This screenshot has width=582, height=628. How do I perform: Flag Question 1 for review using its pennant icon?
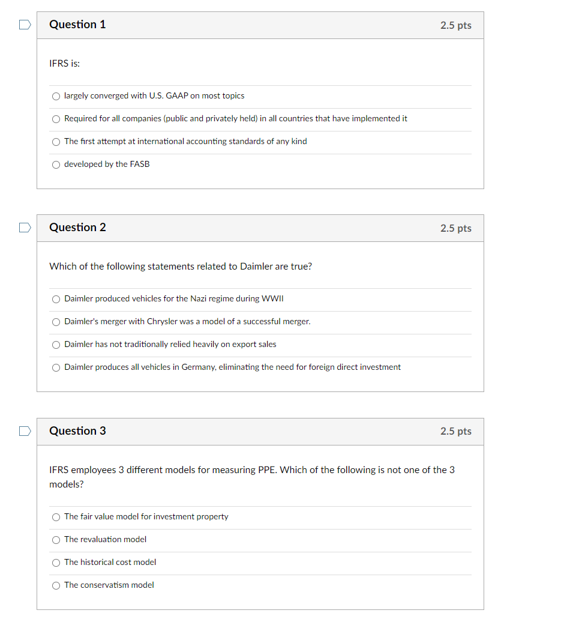(x=24, y=24)
